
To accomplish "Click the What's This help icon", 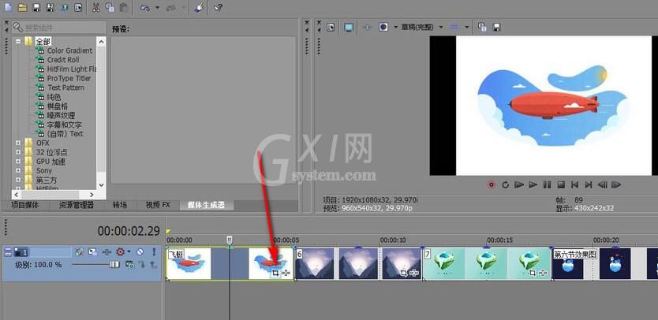I will pos(218,7).
